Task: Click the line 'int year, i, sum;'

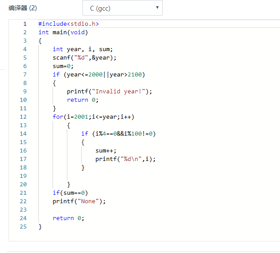Action: coord(82,49)
